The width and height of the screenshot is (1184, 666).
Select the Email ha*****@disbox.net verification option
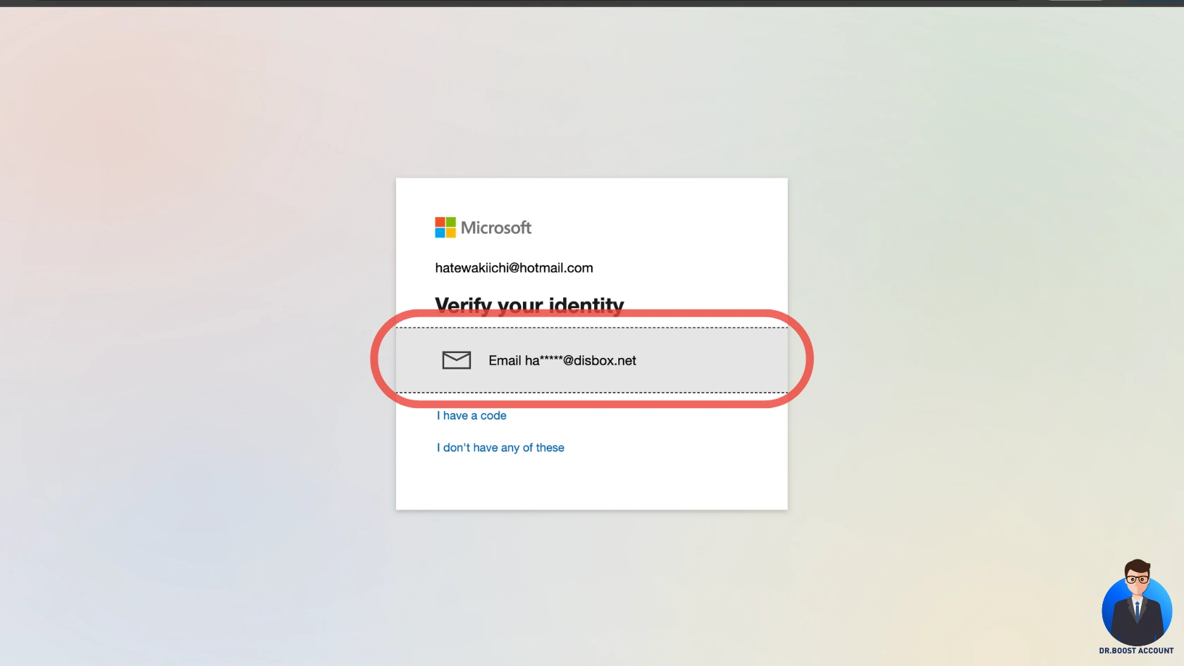click(591, 360)
